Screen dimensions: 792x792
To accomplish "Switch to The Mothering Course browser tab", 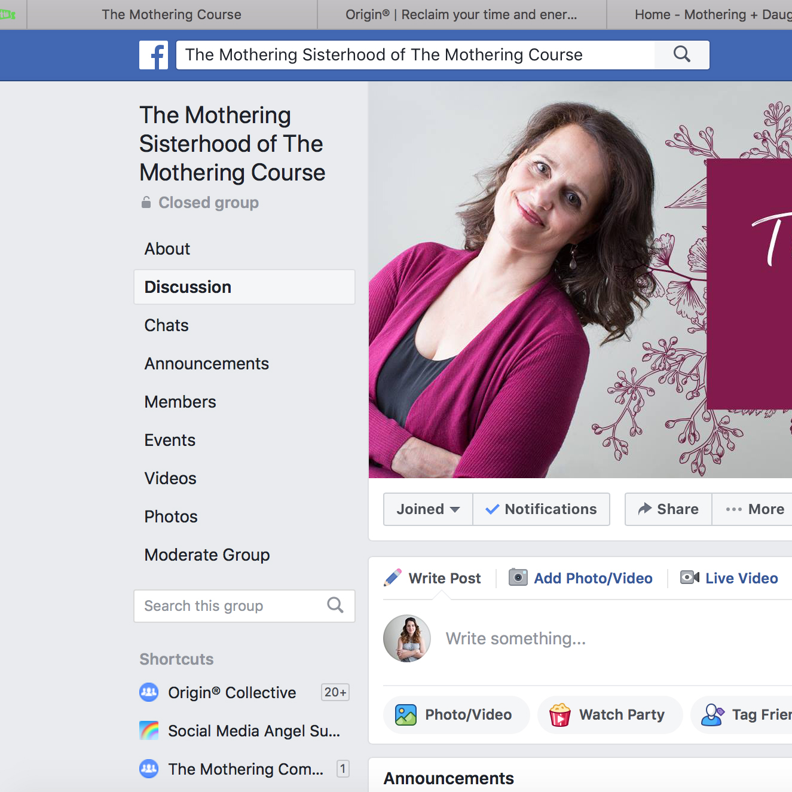I will click(172, 14).
